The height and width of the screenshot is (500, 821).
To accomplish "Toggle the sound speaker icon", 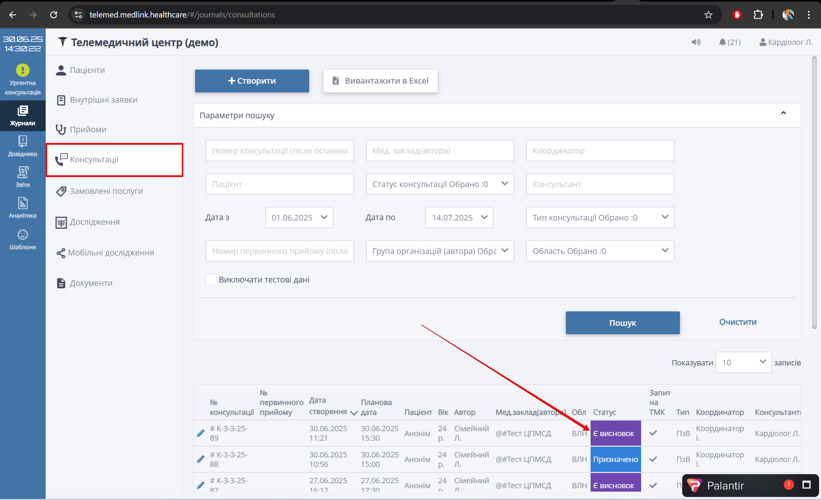I will tap(696, 42).
